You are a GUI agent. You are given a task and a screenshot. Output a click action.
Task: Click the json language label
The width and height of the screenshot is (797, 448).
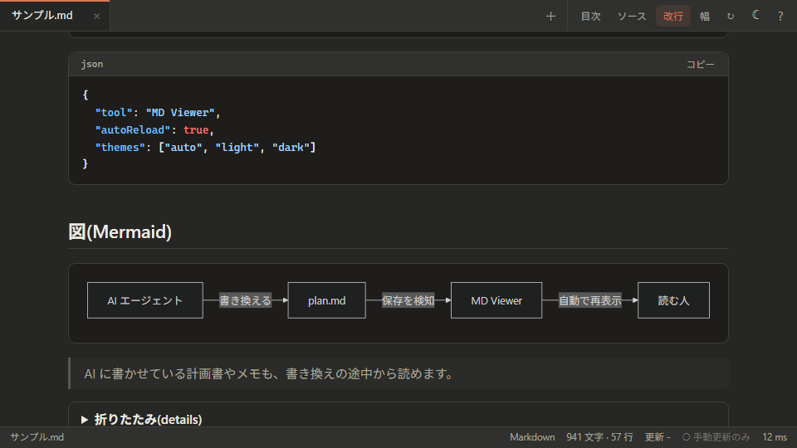pos(92,64)
